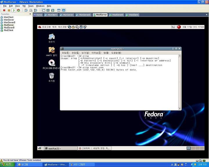Open the View menu in VMware
This screenshot has height=167, width=209.
point(17,6)
